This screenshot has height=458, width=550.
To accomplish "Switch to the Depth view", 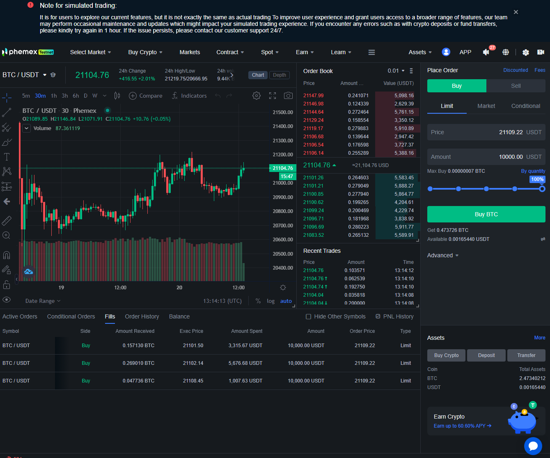I will coord(280,75).
